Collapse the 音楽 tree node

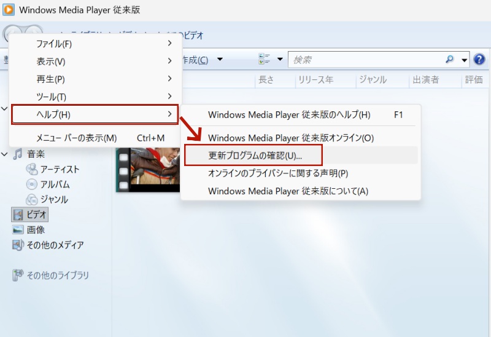4,154
